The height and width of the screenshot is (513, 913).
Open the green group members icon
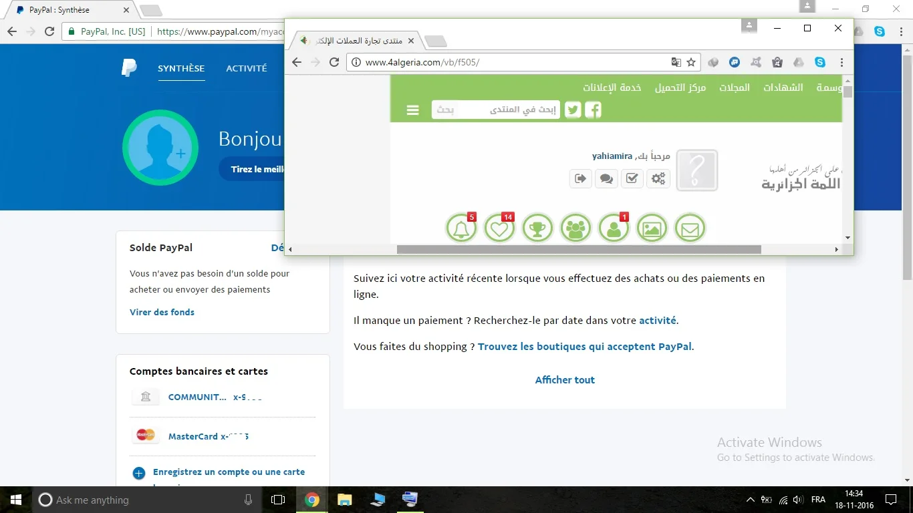tap(575, 228)
